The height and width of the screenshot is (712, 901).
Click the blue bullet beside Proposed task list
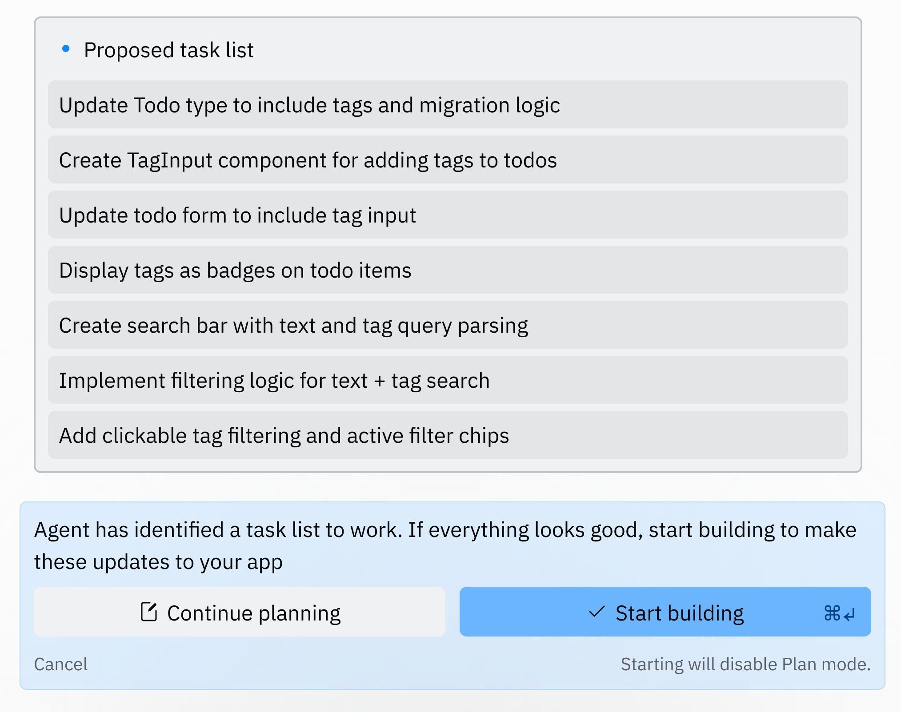tap(66, 48)
